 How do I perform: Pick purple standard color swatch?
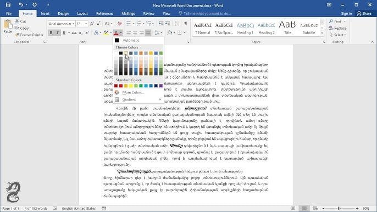point(161,86)
